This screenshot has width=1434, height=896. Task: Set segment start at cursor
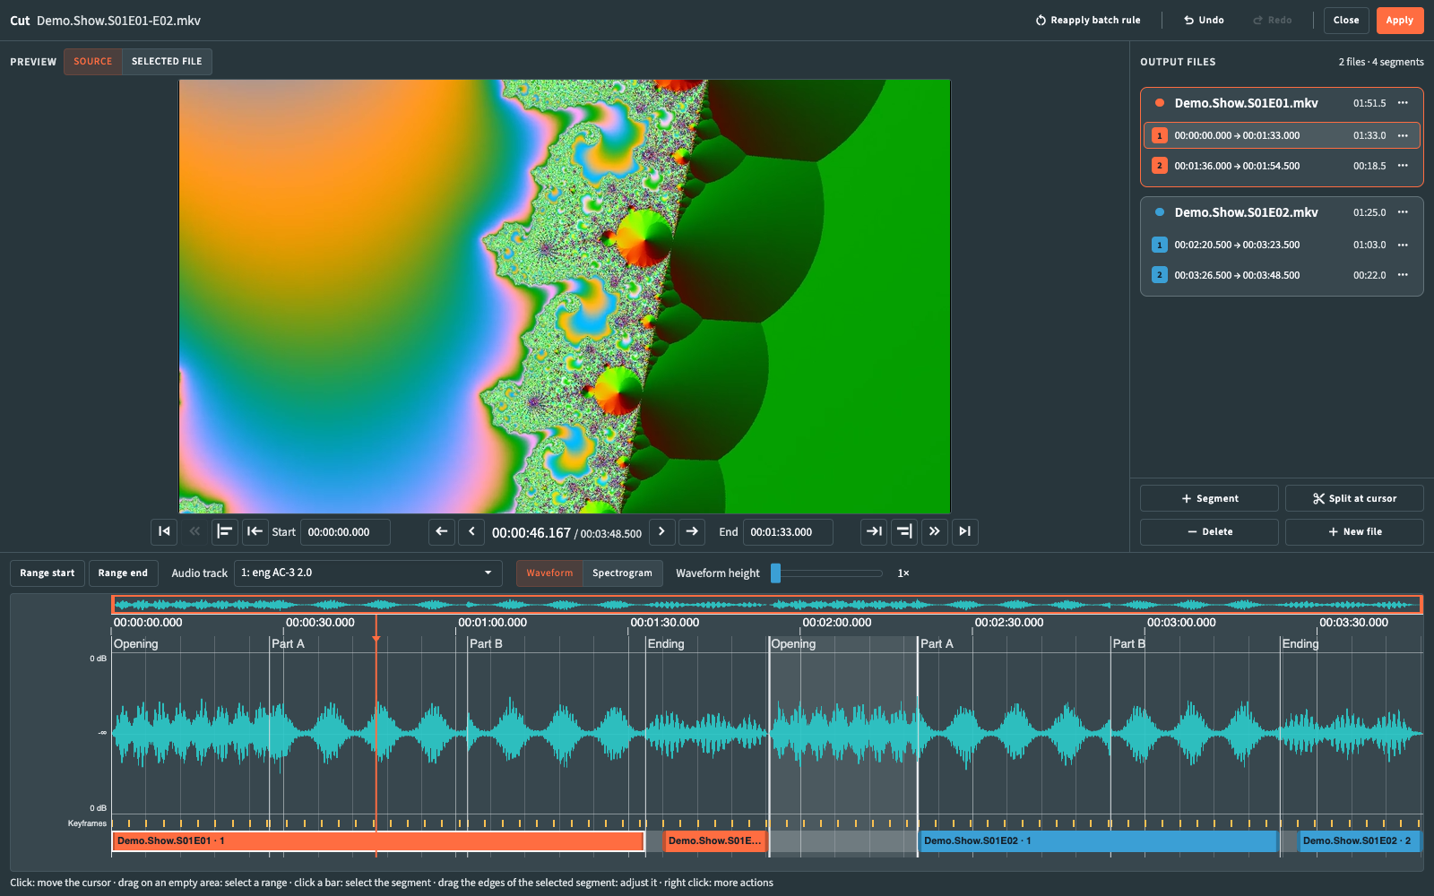point(225,531)
